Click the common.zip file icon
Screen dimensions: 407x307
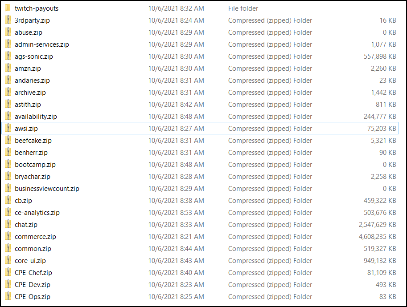pos(8,248)
